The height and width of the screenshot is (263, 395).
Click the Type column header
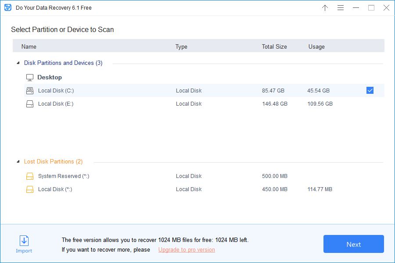coord(181,46)
